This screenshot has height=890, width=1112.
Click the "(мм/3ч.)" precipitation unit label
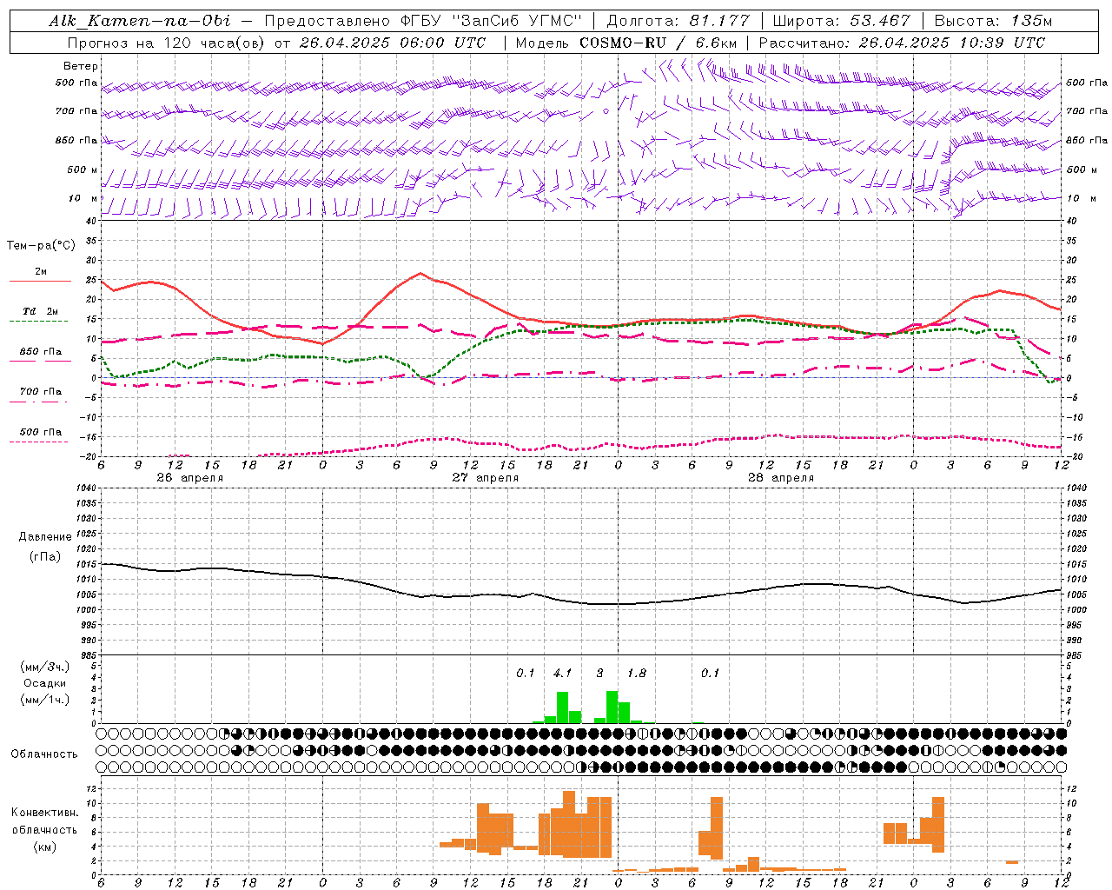point(45,667)
